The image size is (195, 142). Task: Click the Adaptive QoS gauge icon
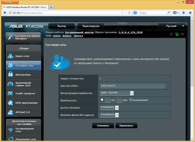click(10, 84)
